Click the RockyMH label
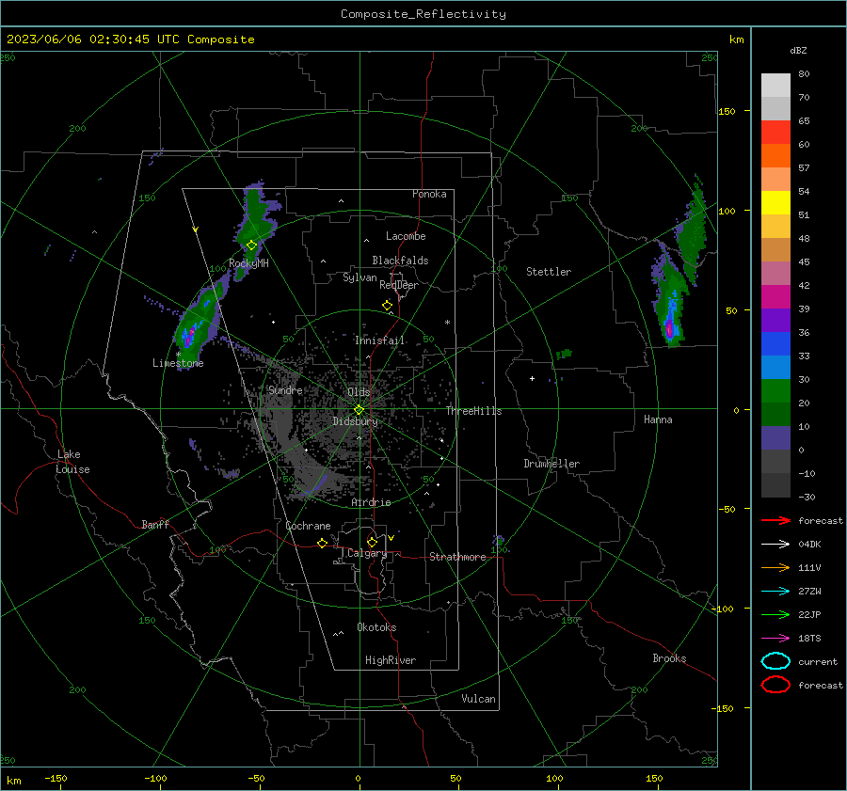Screen dimensions: 847x791 [248, 263]
